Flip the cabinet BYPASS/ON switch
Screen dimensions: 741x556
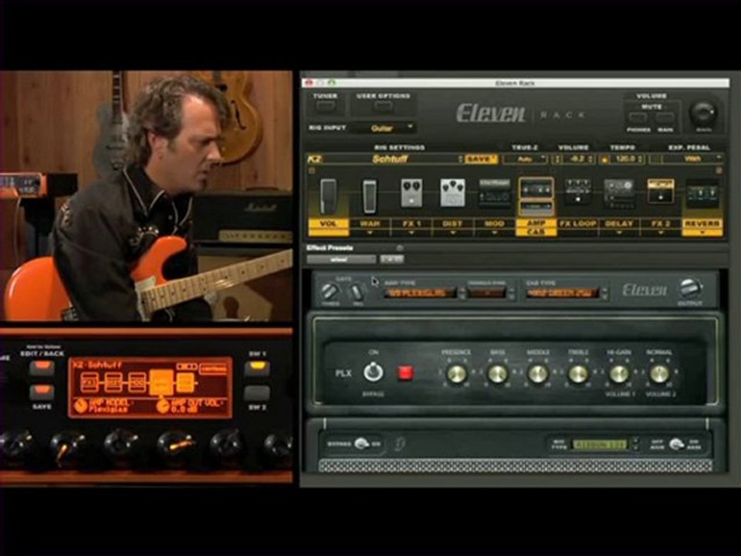coord(361,444)
